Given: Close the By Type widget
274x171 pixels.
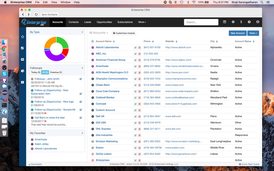Looking at the screenshot, I should [x=82, y=32].
